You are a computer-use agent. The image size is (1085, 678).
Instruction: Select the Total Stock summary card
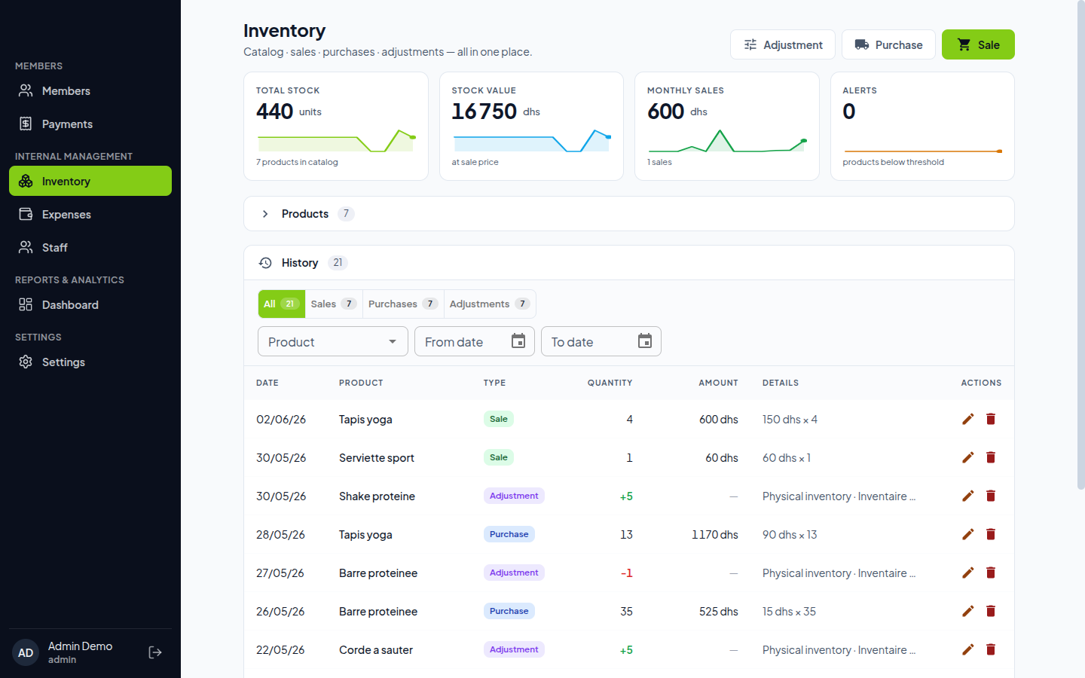click(336, 126)
